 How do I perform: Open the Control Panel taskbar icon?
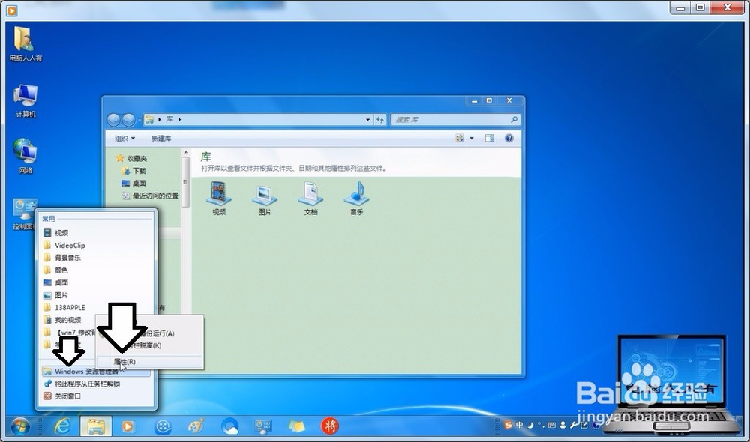click(263, 426)
